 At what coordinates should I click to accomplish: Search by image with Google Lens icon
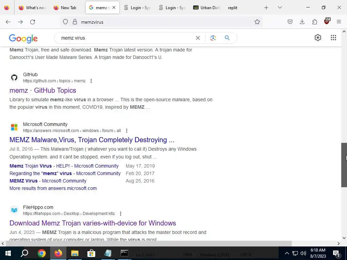(x=213, y=38)
